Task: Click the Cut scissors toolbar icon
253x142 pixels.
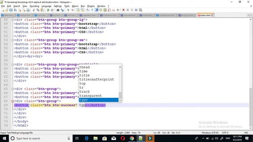Action: (x=34, y=10)
